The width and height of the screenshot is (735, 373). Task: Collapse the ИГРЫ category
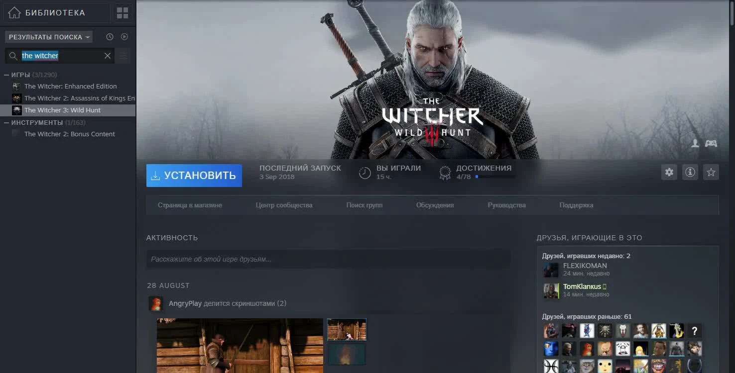point(6,75)
